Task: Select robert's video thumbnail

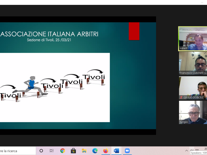Action: pyautogui.click(x=193, y=38)
